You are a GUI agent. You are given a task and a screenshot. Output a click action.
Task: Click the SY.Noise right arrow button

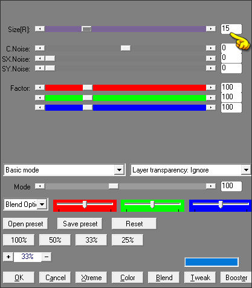click(x=211, y=68)
